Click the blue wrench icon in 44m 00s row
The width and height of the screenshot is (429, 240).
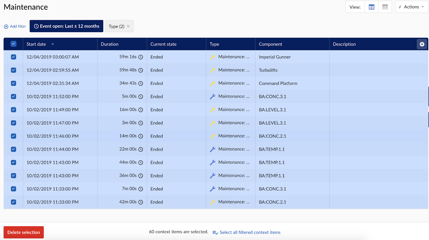click(x=213, y=163)
